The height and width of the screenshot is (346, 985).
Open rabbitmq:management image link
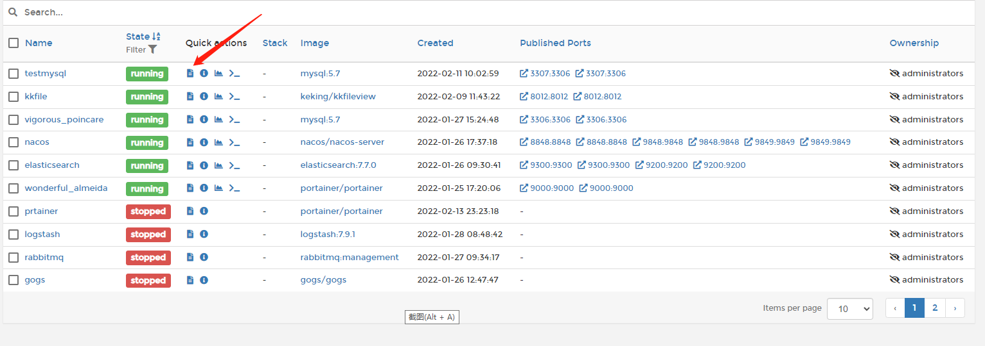click(x=350, y=257)
